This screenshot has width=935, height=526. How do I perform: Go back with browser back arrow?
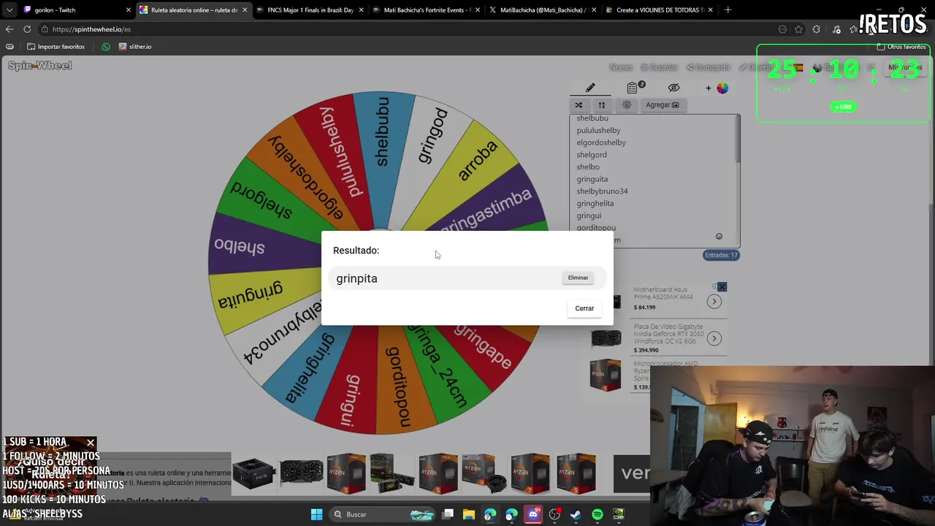[x=9, y=29]
